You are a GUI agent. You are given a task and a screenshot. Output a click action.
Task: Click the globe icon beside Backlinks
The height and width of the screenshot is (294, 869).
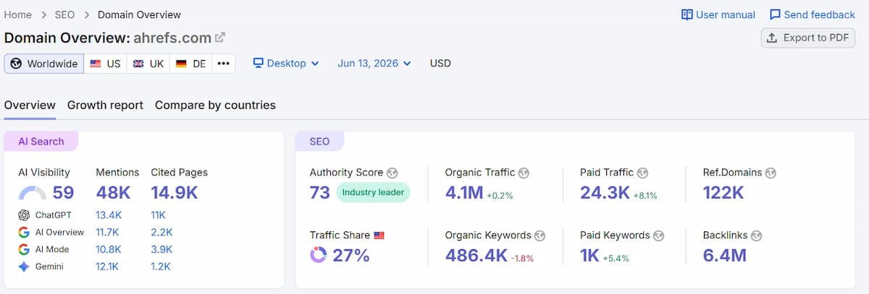click(755, 235)
